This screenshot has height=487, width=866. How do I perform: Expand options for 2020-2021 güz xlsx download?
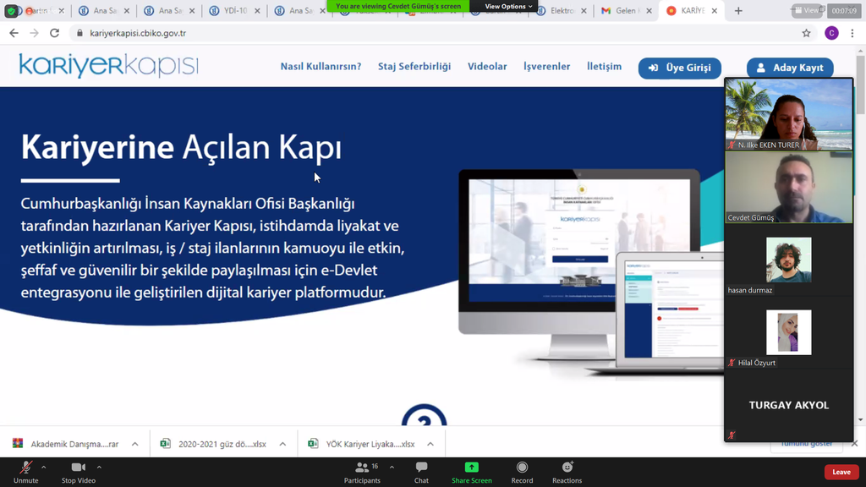coord(282,444)
